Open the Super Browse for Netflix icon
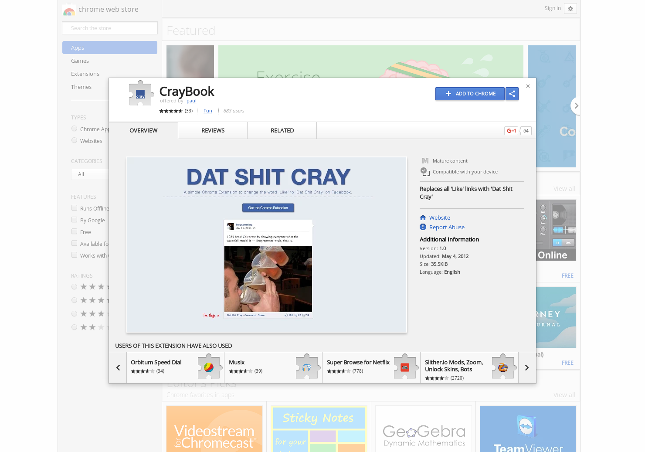 (405, 367)
